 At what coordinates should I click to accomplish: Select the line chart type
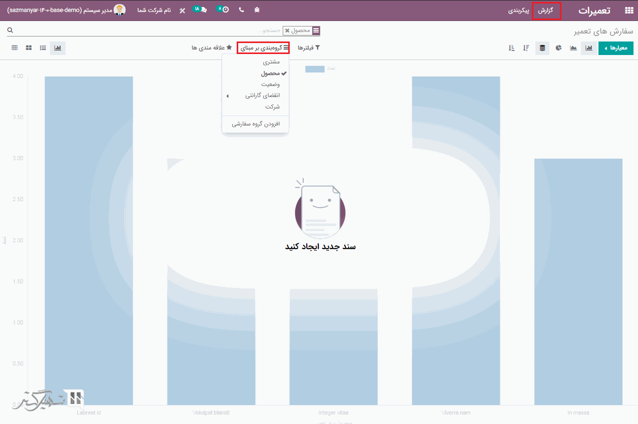pyautogui.click(x=573, y=48)
